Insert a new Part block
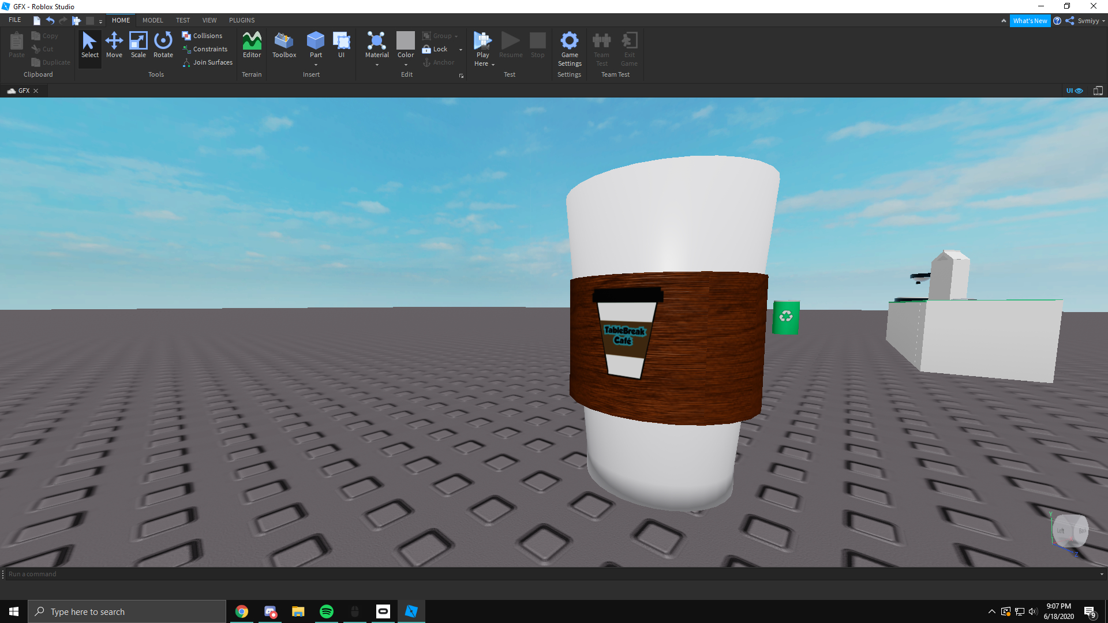The image size is (1108, 623). [316, 41]
